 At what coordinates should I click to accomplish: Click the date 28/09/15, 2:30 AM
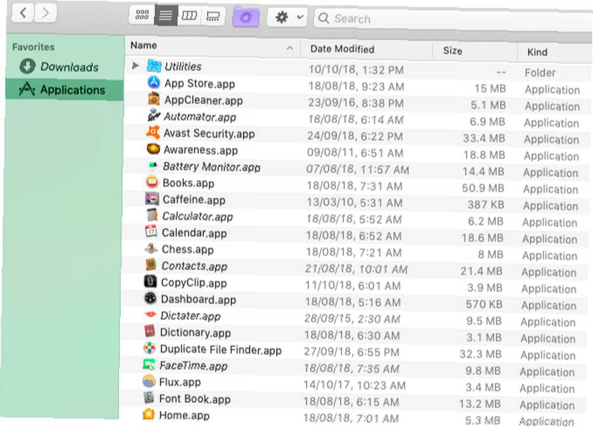point(352,319)
